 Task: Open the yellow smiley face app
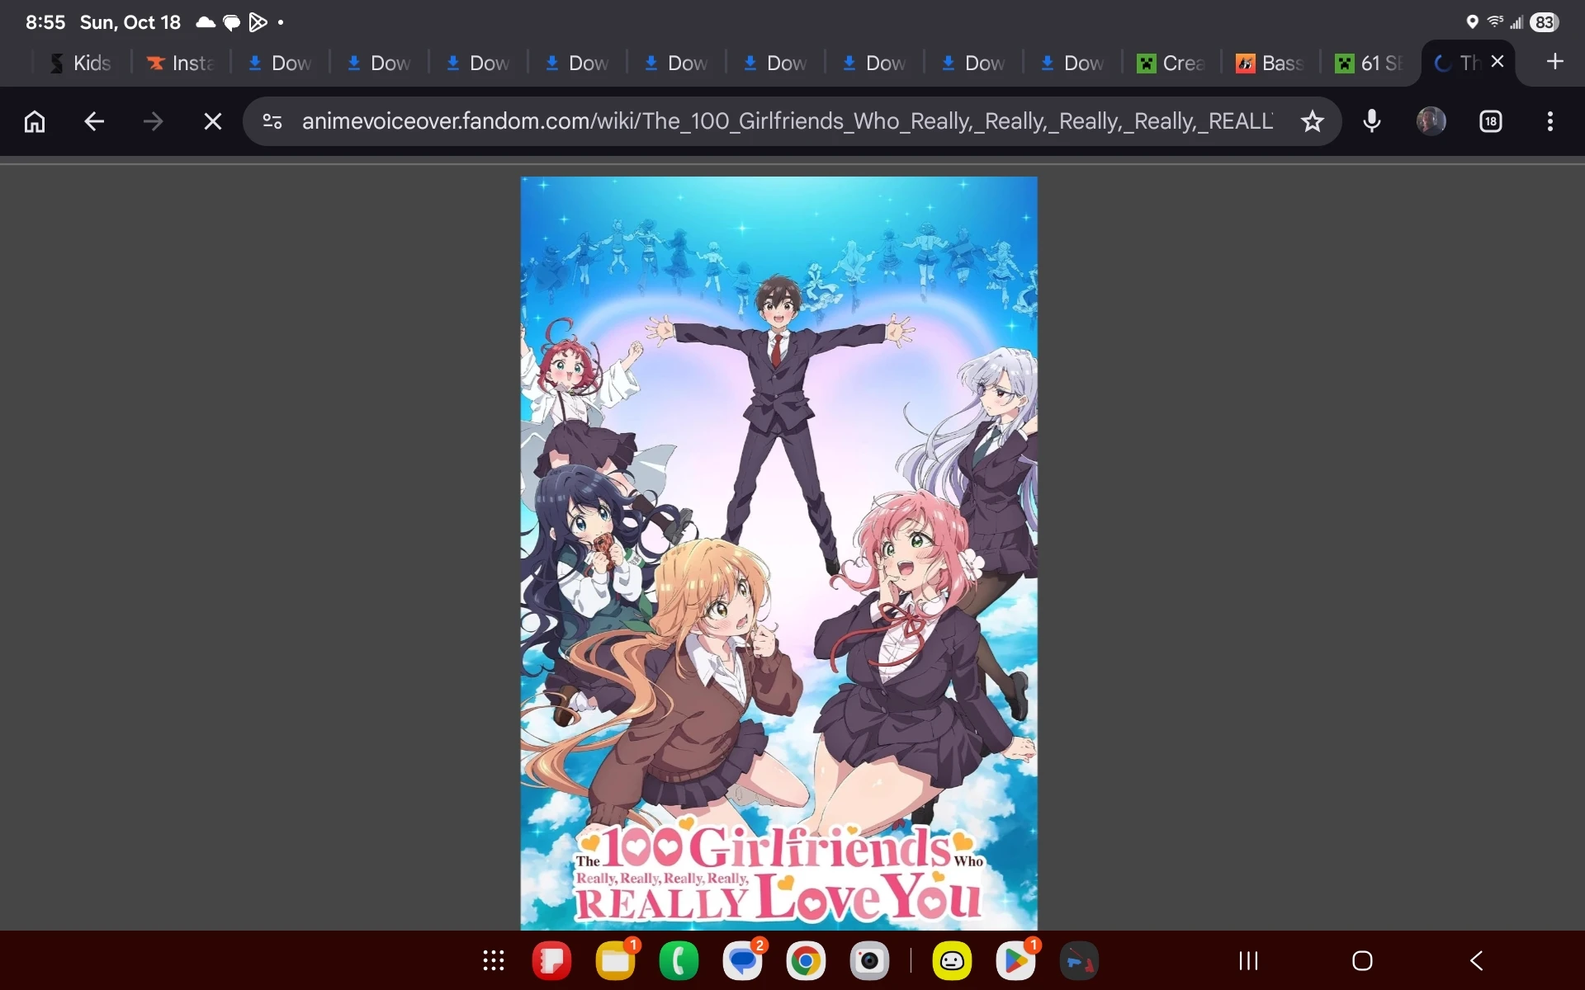[952, 961]
